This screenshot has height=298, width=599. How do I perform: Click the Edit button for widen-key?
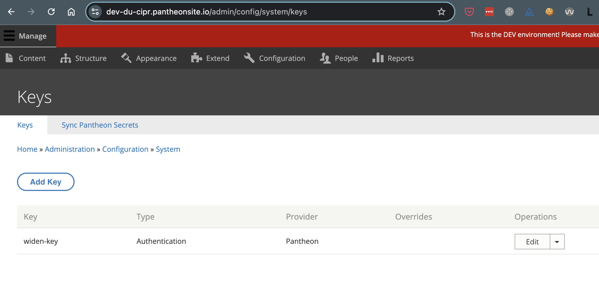pyautogui.click(x=532, y=242)
